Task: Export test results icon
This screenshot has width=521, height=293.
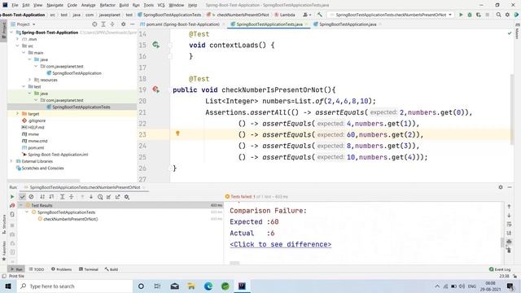Action: coord(117,197)
